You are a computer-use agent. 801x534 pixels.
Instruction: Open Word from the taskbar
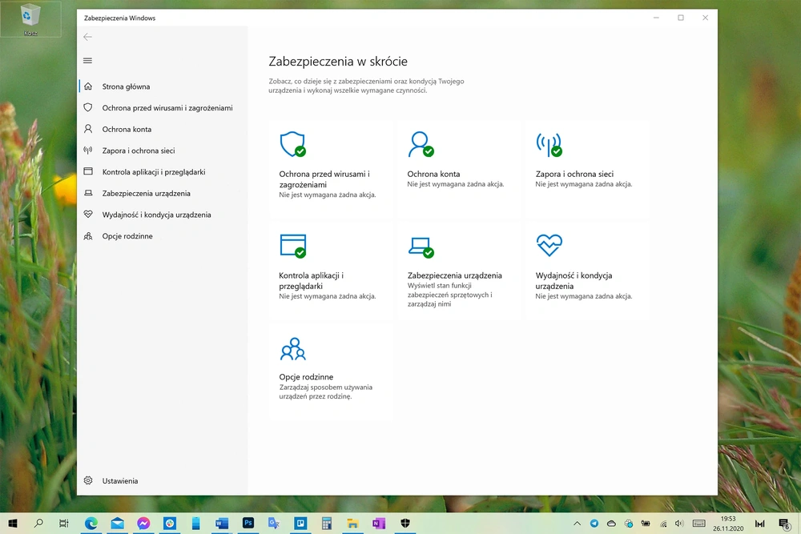[222, 524]
